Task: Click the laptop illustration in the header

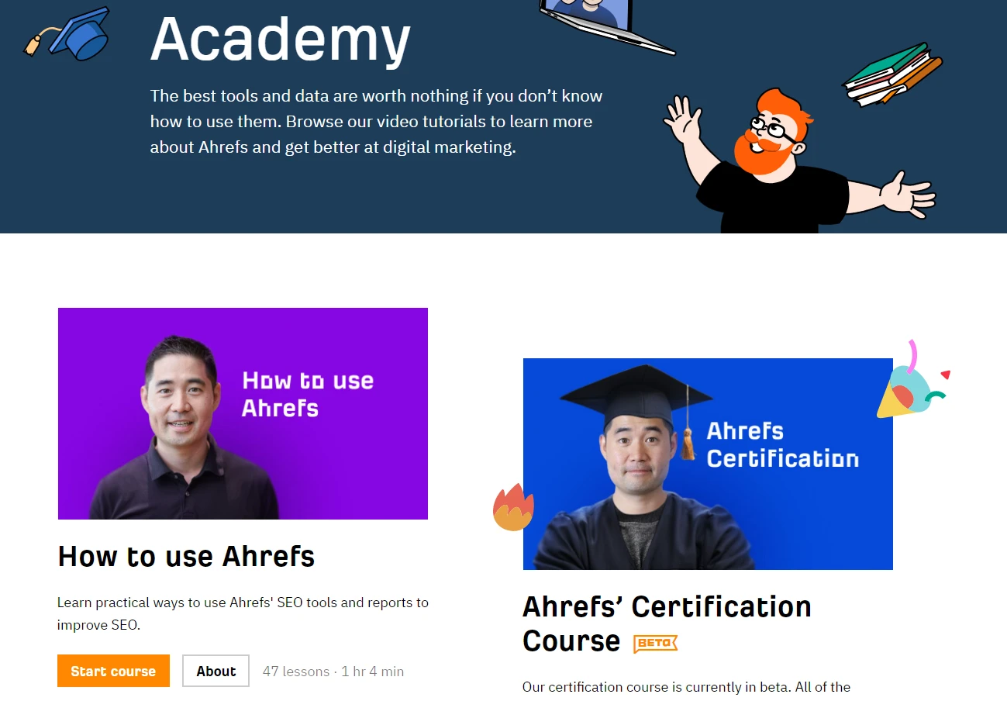Action: 606,26
